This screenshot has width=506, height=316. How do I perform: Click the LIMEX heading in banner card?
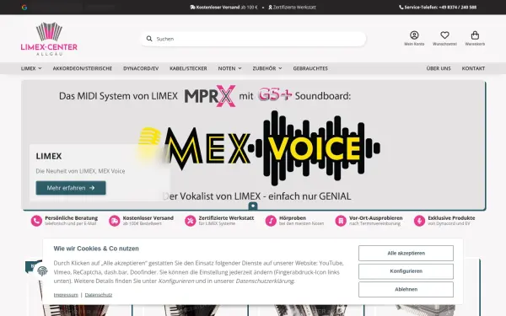[49, 156]
